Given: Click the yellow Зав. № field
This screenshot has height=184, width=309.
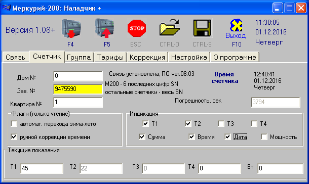Looking at the screenshot, I should 78,89.
